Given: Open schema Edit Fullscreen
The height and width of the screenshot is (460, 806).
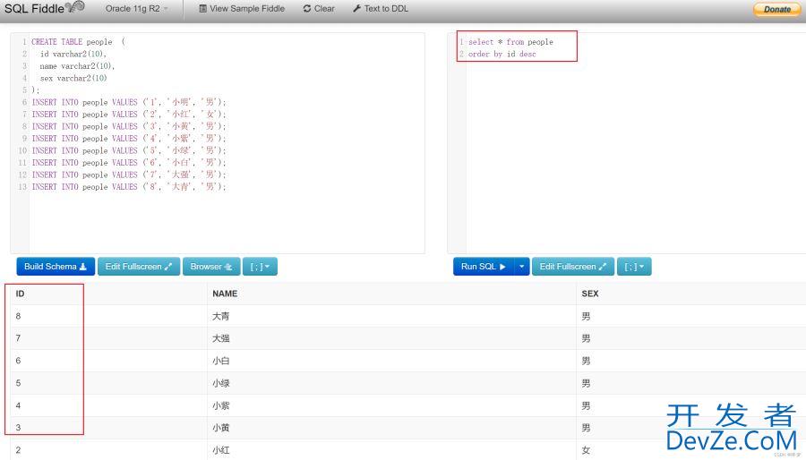Looking at the screenshot, I should pyautogui.click(x=139, y=267).
